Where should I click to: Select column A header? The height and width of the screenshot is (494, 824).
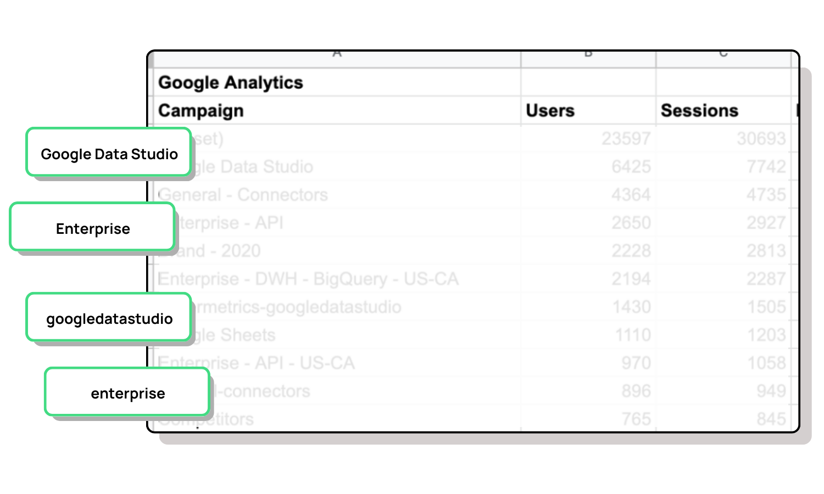coord(336,56)
